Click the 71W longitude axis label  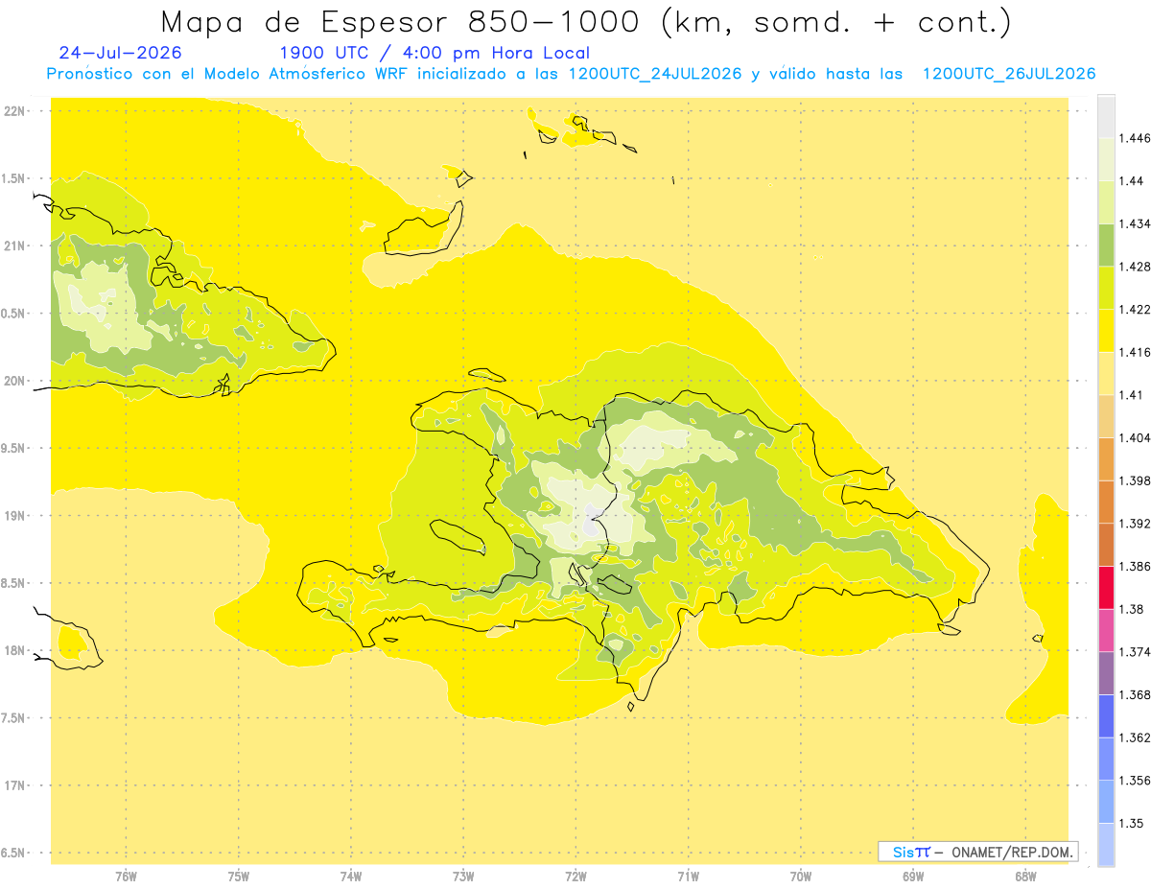click(x=688, y=876)
